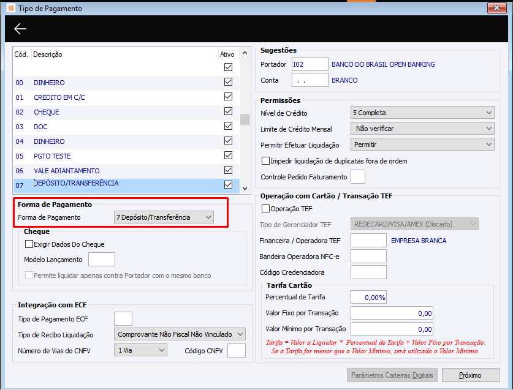Image resolution: width=513 pixels, height=390 pixels.
Task: Toggle Ativo checkbox for PGTO TESTE
Action: click(228, 156)
